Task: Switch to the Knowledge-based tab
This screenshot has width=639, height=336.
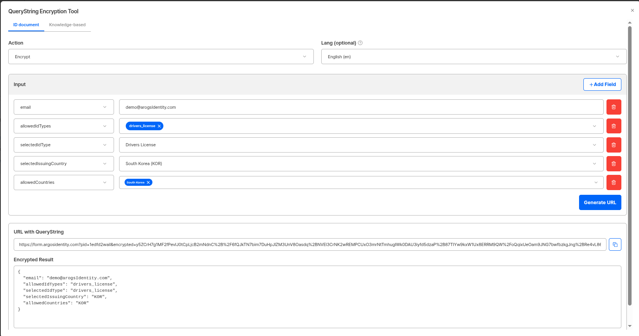Action: point(67,25)
